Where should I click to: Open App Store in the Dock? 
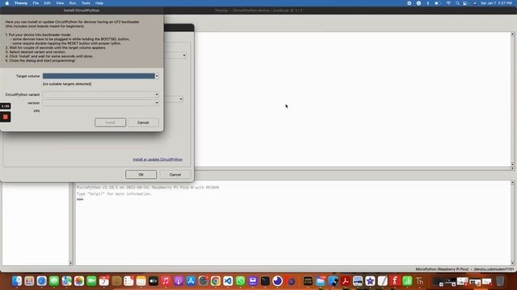[x=191, y=281]
